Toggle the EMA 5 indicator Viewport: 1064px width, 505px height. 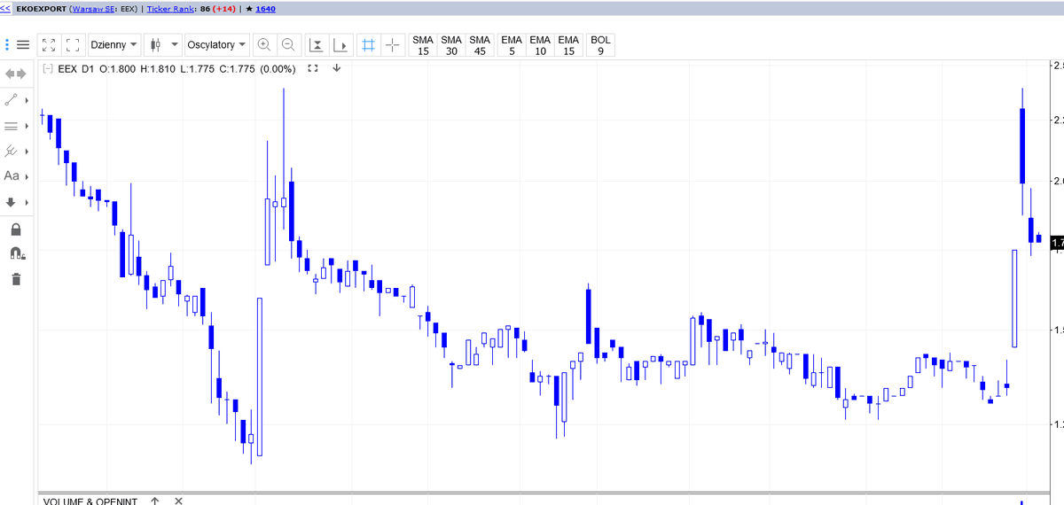(x=512, y=45)
